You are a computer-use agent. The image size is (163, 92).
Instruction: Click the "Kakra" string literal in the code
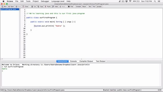pos(58,26)
